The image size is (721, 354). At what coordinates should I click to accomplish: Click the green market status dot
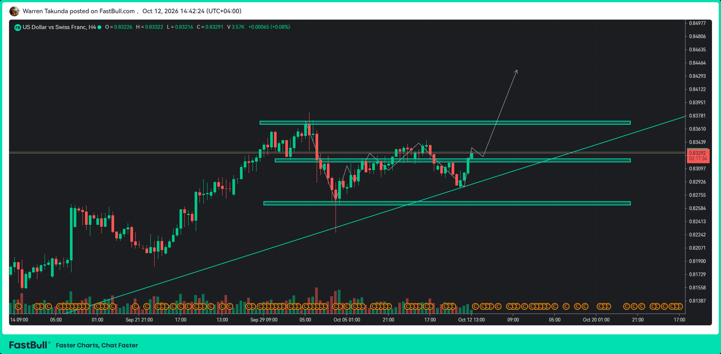pos(99,27)
